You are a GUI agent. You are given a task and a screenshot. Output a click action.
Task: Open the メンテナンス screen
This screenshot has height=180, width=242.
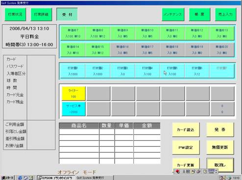[x=173, y=15]
